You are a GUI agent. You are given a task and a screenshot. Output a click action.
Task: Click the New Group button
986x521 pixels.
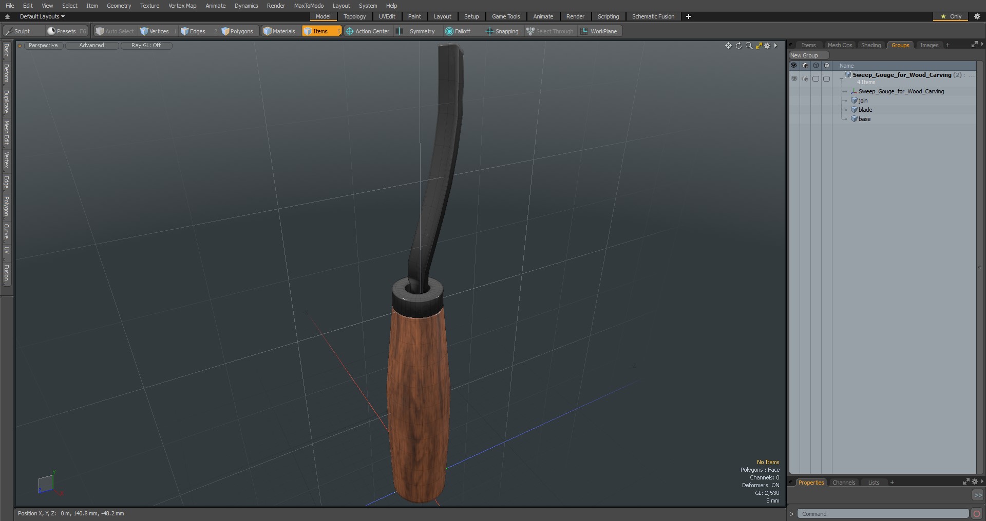coord(809,55)
